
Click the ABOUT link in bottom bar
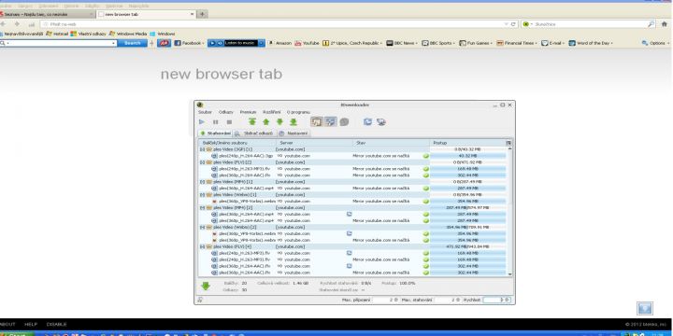[x=7, y=325]
